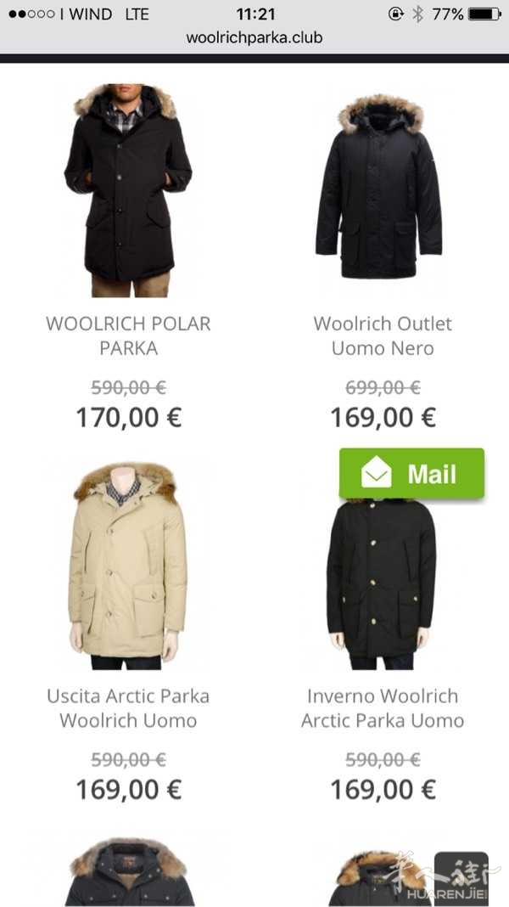This screenshot has width=509, height=907.
Task: Open the Inverno Woolrich Arctic Parka Uomo link
Action: pos(383,708)
